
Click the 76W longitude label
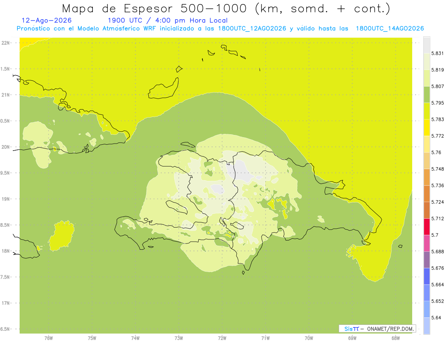pos(49,338)
